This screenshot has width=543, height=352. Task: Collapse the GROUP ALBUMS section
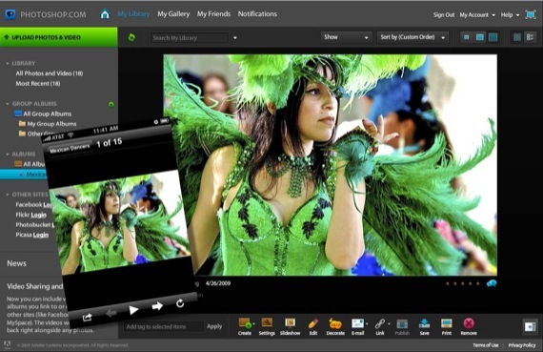(x=8, y=104)
